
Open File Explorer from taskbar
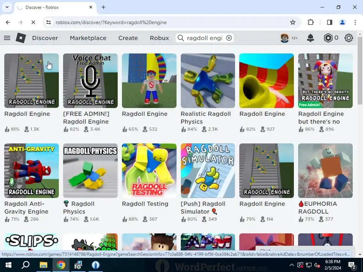(43, 265)
